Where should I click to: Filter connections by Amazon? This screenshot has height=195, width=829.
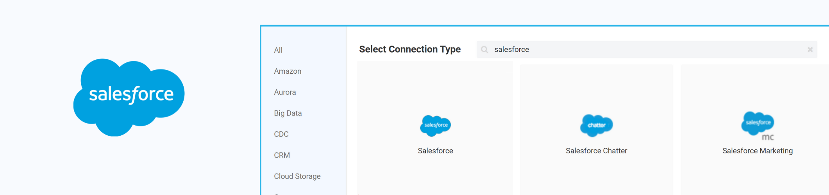point(288,71)
